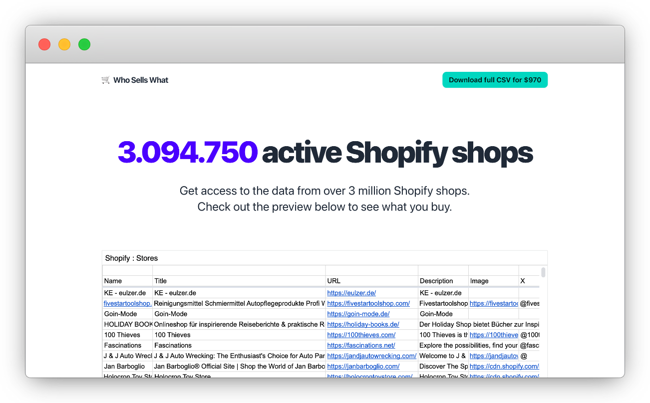Viewport: 650px width, 403px height.
Task: Open the Image link in 100 Thieves row
Action: [x=494, y=335]
